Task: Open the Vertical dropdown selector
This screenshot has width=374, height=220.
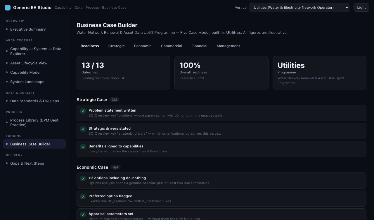Action: point(299,8)
